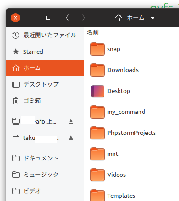This screenshot has height=201, width=179.
Task: Eject the taku server mount
Action: point(71,138)
